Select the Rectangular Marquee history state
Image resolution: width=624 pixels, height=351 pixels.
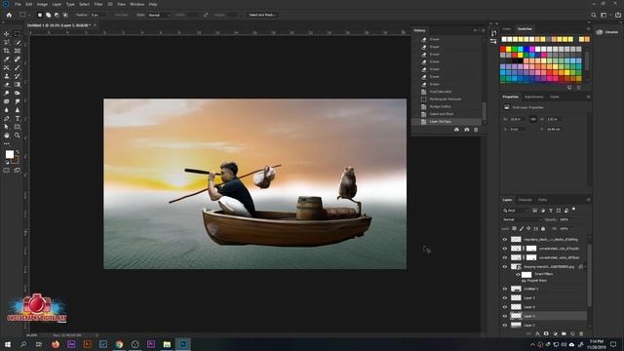[448, 99]
